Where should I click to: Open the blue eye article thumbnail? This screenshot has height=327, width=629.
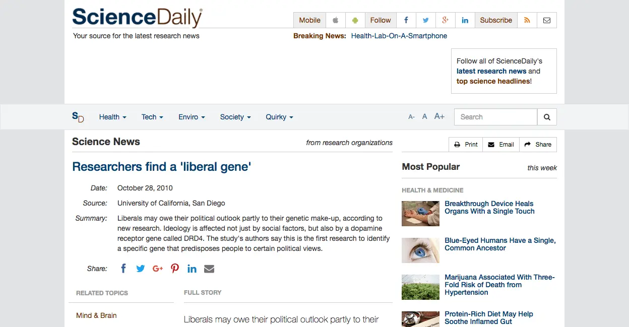tap(420, 250)
